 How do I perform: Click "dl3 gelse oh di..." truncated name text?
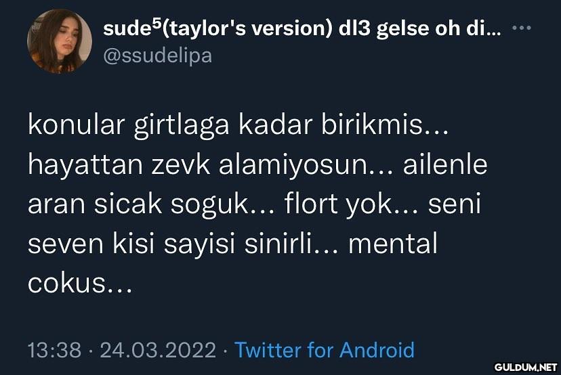click(x=419, y=28)
